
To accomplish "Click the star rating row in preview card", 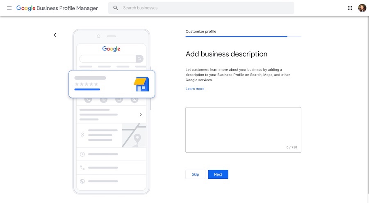I will [x=87, y=84].
